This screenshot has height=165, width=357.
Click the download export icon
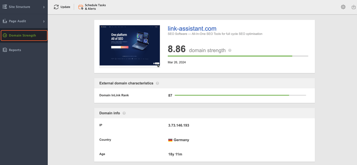(354, 7)
